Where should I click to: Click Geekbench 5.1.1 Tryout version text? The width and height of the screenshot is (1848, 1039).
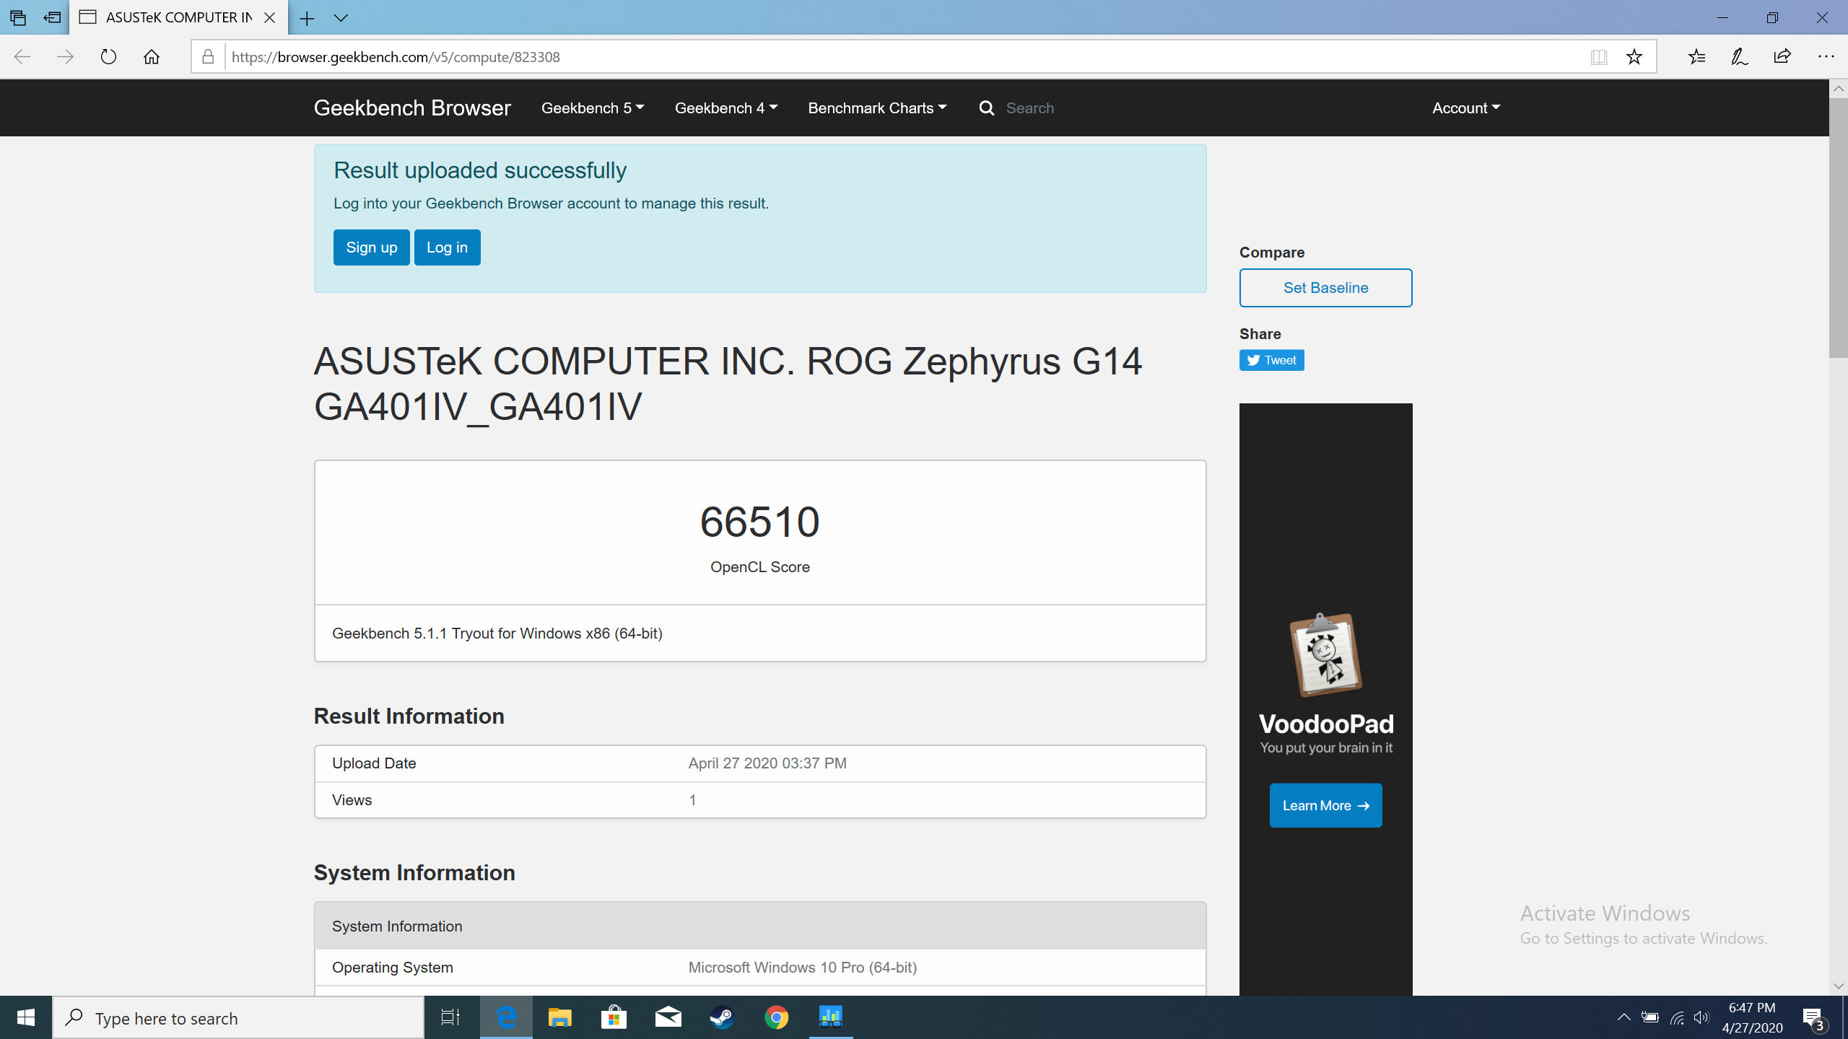(x=497, y=634)
